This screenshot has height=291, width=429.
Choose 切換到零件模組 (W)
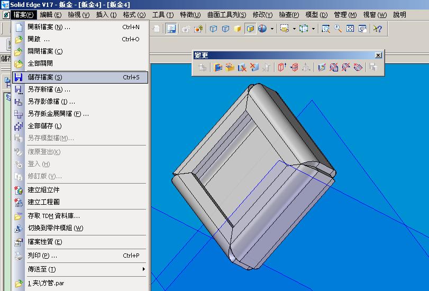pyautogui.click(x=80, y=228)
